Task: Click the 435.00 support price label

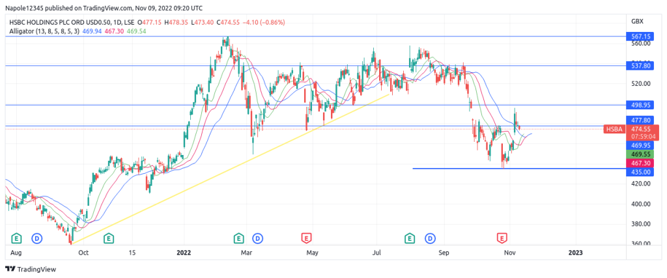Action: [642, 171]
